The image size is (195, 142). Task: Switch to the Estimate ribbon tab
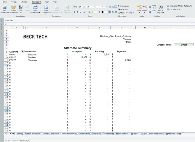[x=24, y=2]
